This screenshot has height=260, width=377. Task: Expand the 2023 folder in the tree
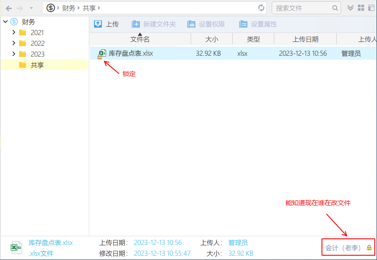[14, 54]
